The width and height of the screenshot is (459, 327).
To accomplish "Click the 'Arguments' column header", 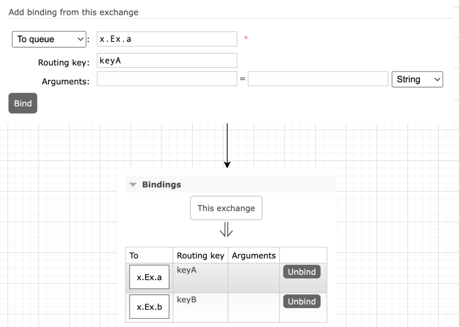I will 254,255.
